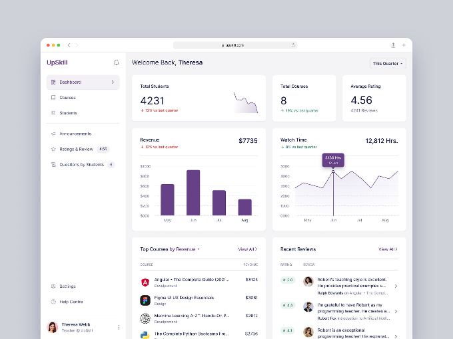This screenshot has width=453, height=339.
Task: Click the browser back arrow
Action: pyautogui.click(x=69, y=45)
